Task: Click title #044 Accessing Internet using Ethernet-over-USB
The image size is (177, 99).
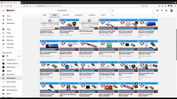Action: [x=67, y=74]
